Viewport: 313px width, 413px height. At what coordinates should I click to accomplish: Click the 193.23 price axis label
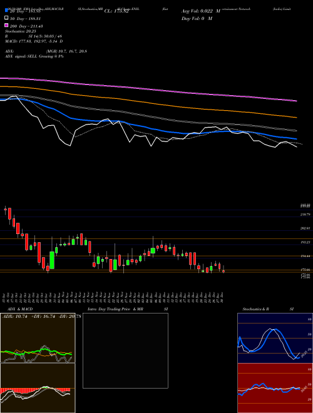pos(305,242)
